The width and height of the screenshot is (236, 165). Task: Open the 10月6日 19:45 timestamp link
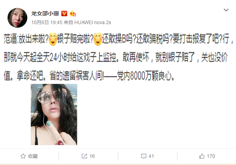pos(47,23)
